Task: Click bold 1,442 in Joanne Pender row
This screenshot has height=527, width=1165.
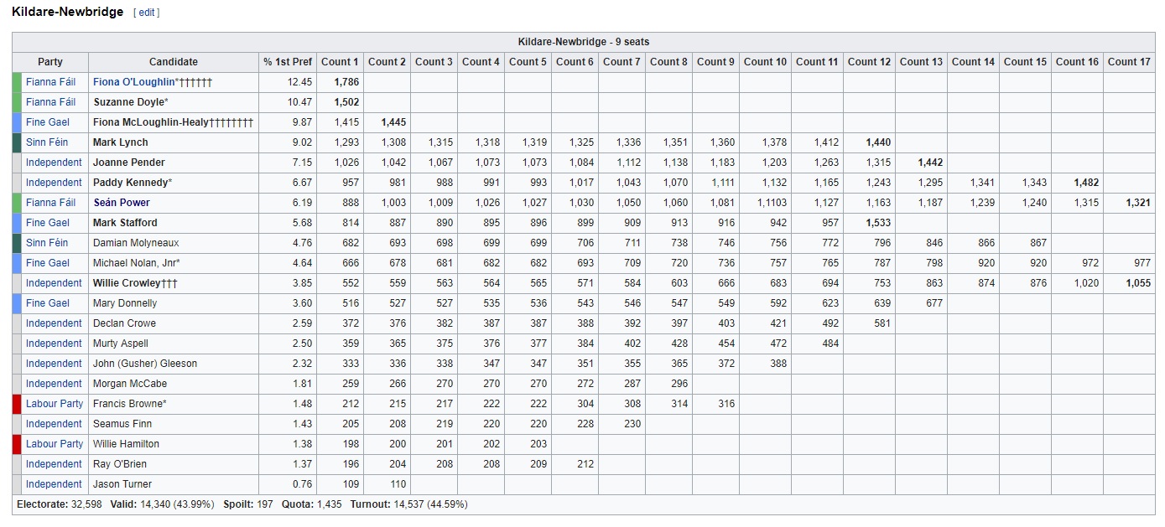Action: tap(930, 163)
